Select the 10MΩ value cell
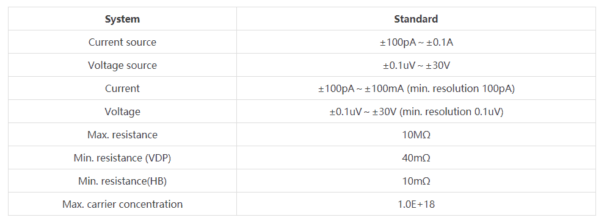604x223 pixels. [416, 135]
